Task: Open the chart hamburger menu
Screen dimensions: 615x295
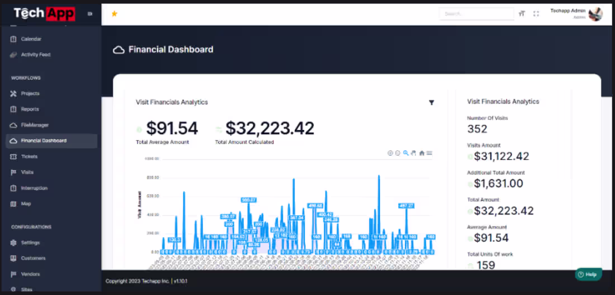Action: click(429, 153)
